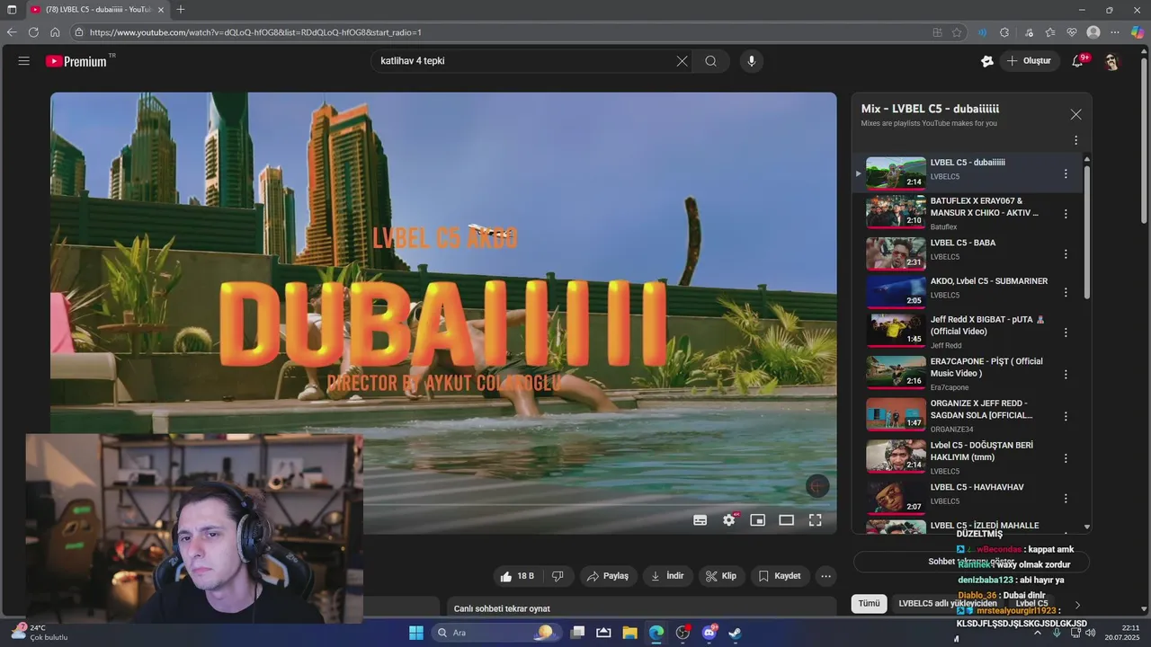Open browser home page button
Image resolution: width=1151 pixels, height=647 pixels.
55,32
